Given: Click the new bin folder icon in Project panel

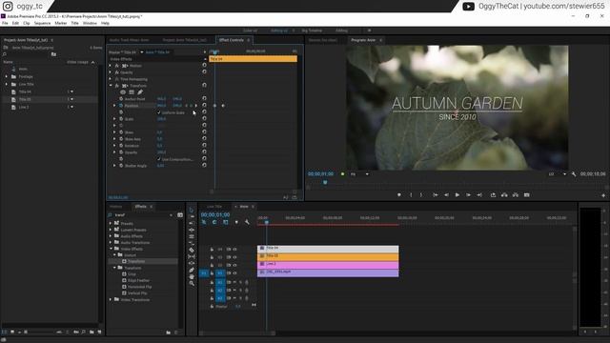Looking at the screenshot, I should [91, 333].
